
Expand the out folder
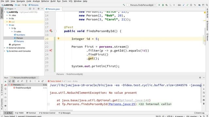(7, 22)
